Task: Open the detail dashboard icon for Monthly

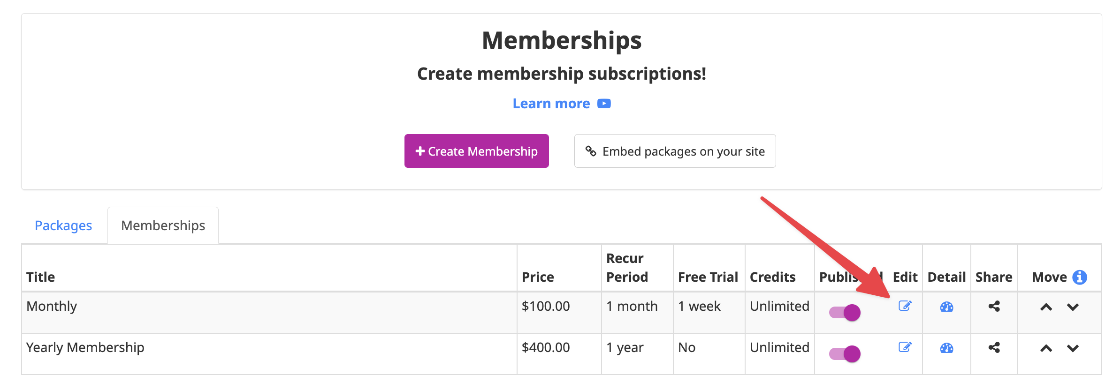Action: 946,307
